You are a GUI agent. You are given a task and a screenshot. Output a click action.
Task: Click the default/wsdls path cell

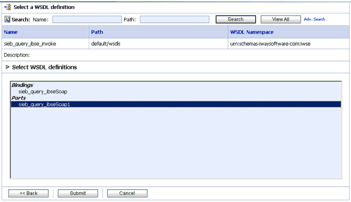click(158, 44)
